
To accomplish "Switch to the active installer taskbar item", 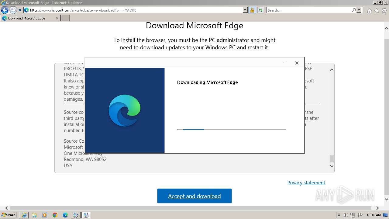I will coord(86,215).
